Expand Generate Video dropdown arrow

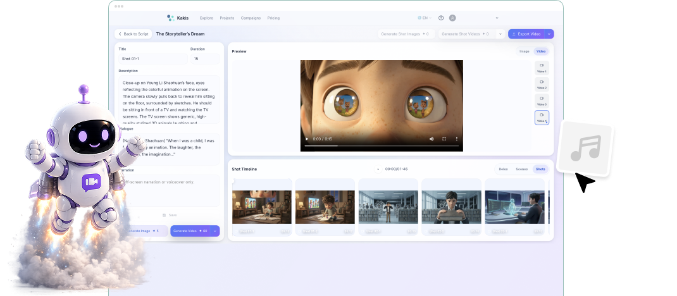[215, 231]
